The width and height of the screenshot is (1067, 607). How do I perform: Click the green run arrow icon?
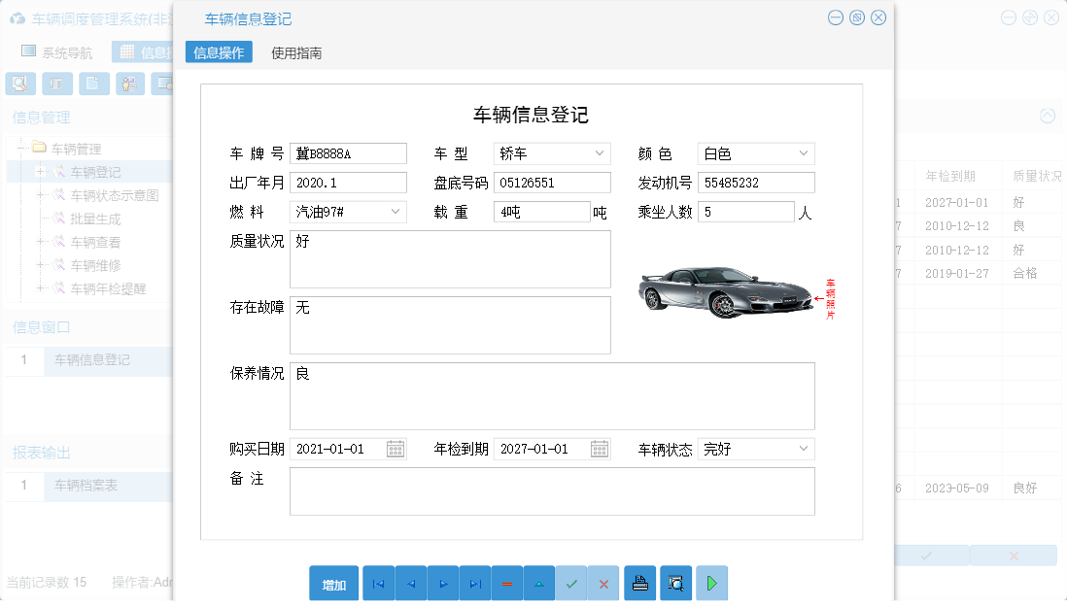click(x=710, y=583)
